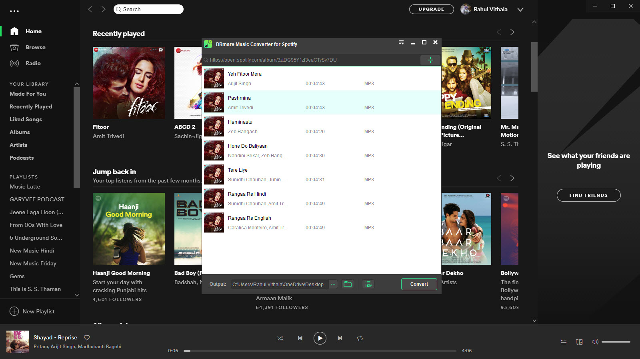Open Made For You library section

tap(28, 94)
